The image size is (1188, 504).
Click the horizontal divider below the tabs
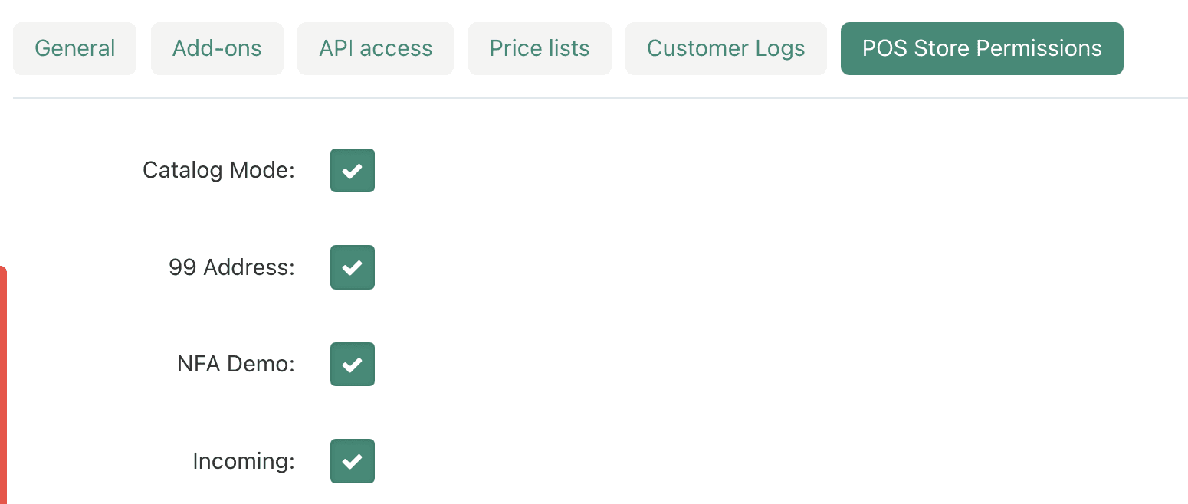(x=600, y=98)
